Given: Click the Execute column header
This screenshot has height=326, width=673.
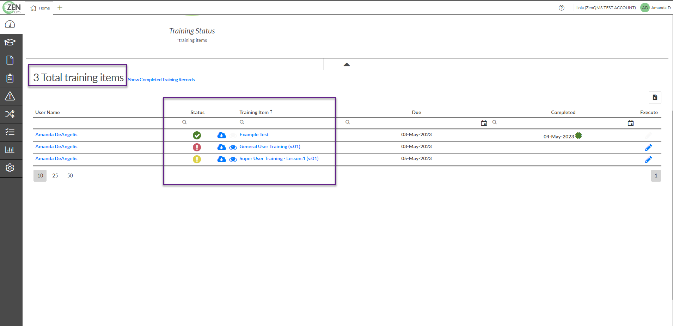Looking at the screenshot, I should (649, 112).
